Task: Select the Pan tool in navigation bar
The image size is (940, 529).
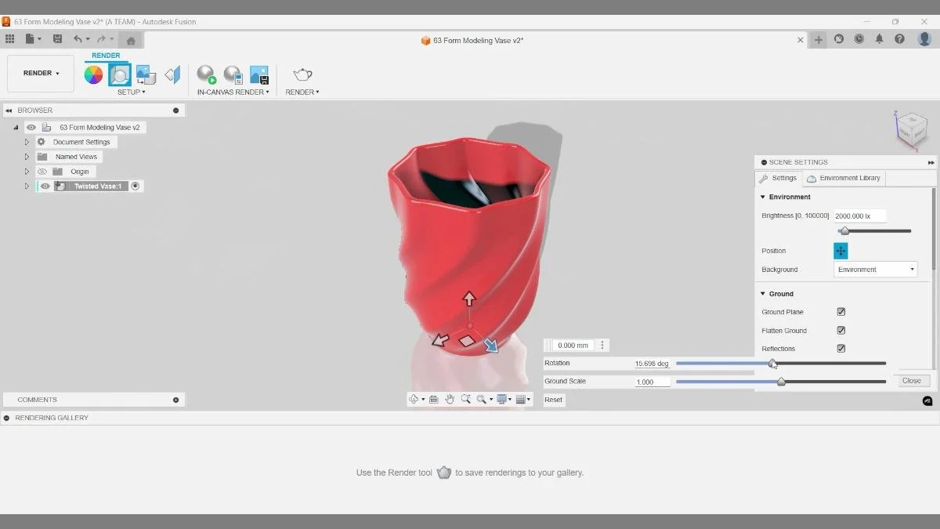Action: [450, 399]
